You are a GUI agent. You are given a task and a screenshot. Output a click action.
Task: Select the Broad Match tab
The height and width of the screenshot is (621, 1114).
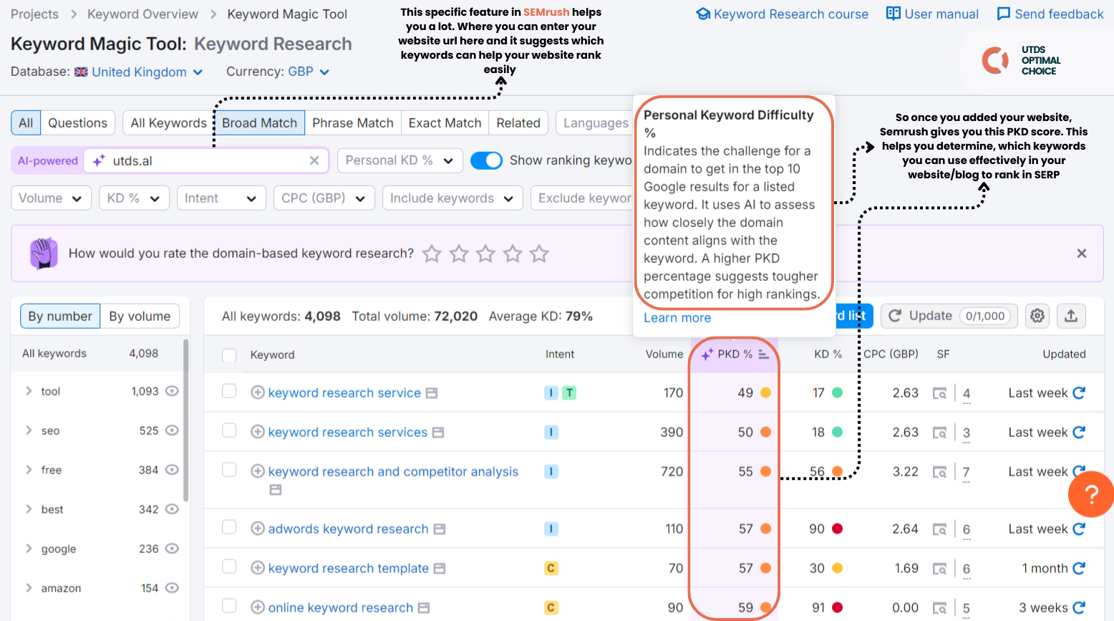coord(259,122)
